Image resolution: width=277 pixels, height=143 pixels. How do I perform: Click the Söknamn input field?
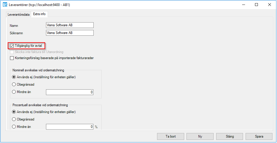pyautogui.click(x=70, y=33)
